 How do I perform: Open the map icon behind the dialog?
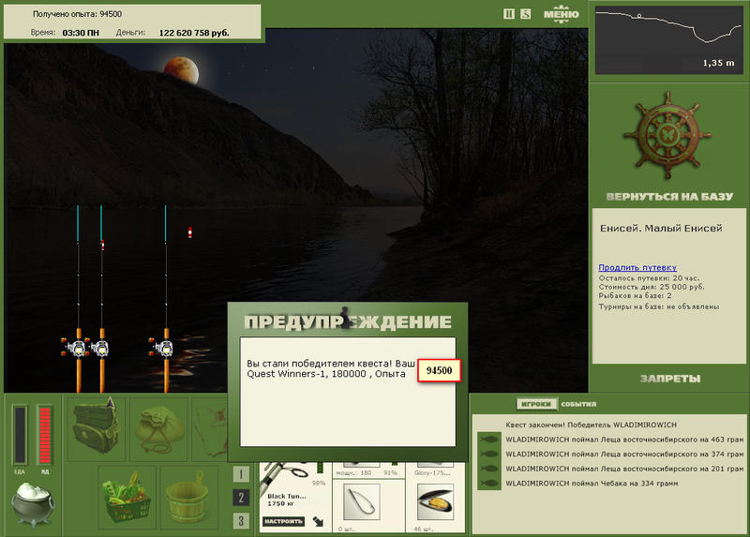pos(210,428)
